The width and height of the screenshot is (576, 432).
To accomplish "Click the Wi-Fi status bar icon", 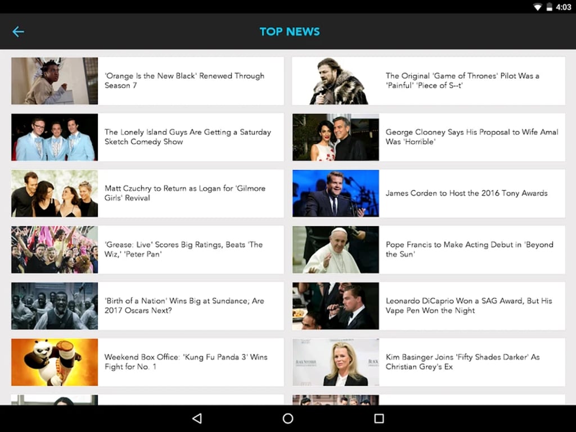I will coord(537,7).
